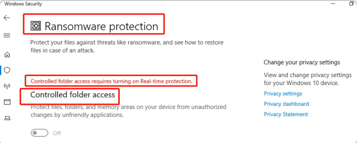This screenshot has width=357, height=143.
Task: Open Device security laptop icon
Action: (7, 118)
